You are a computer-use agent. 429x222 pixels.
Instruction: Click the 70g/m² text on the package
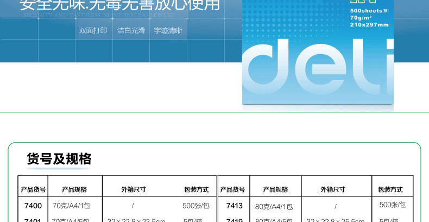click(x=361, y=17)
